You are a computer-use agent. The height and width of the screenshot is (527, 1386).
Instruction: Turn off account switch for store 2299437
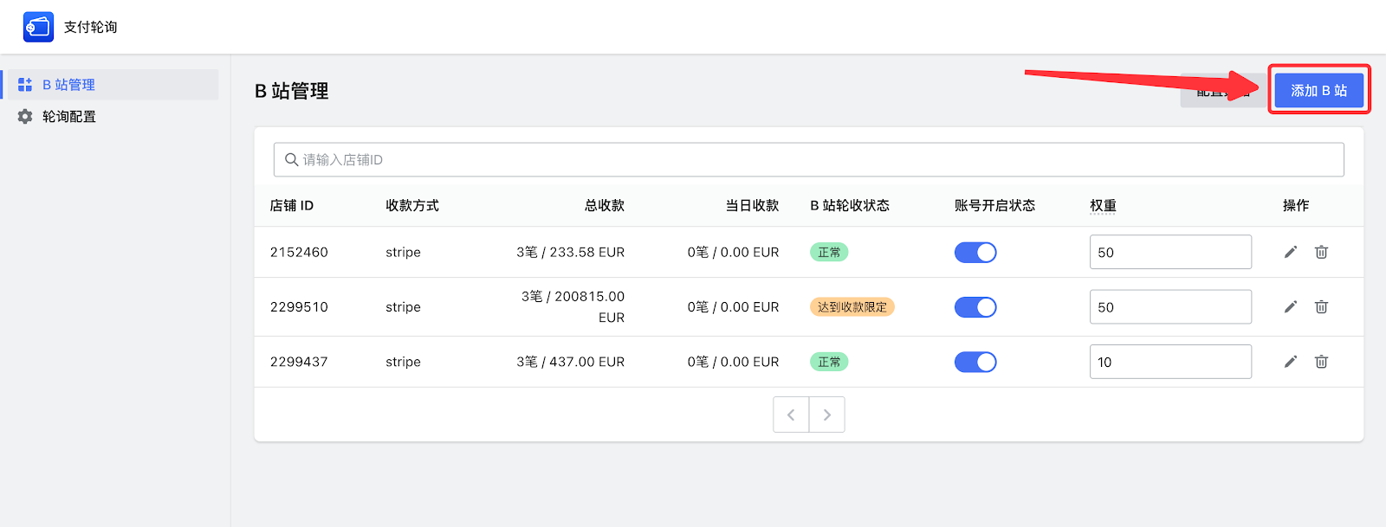point(975,362)
